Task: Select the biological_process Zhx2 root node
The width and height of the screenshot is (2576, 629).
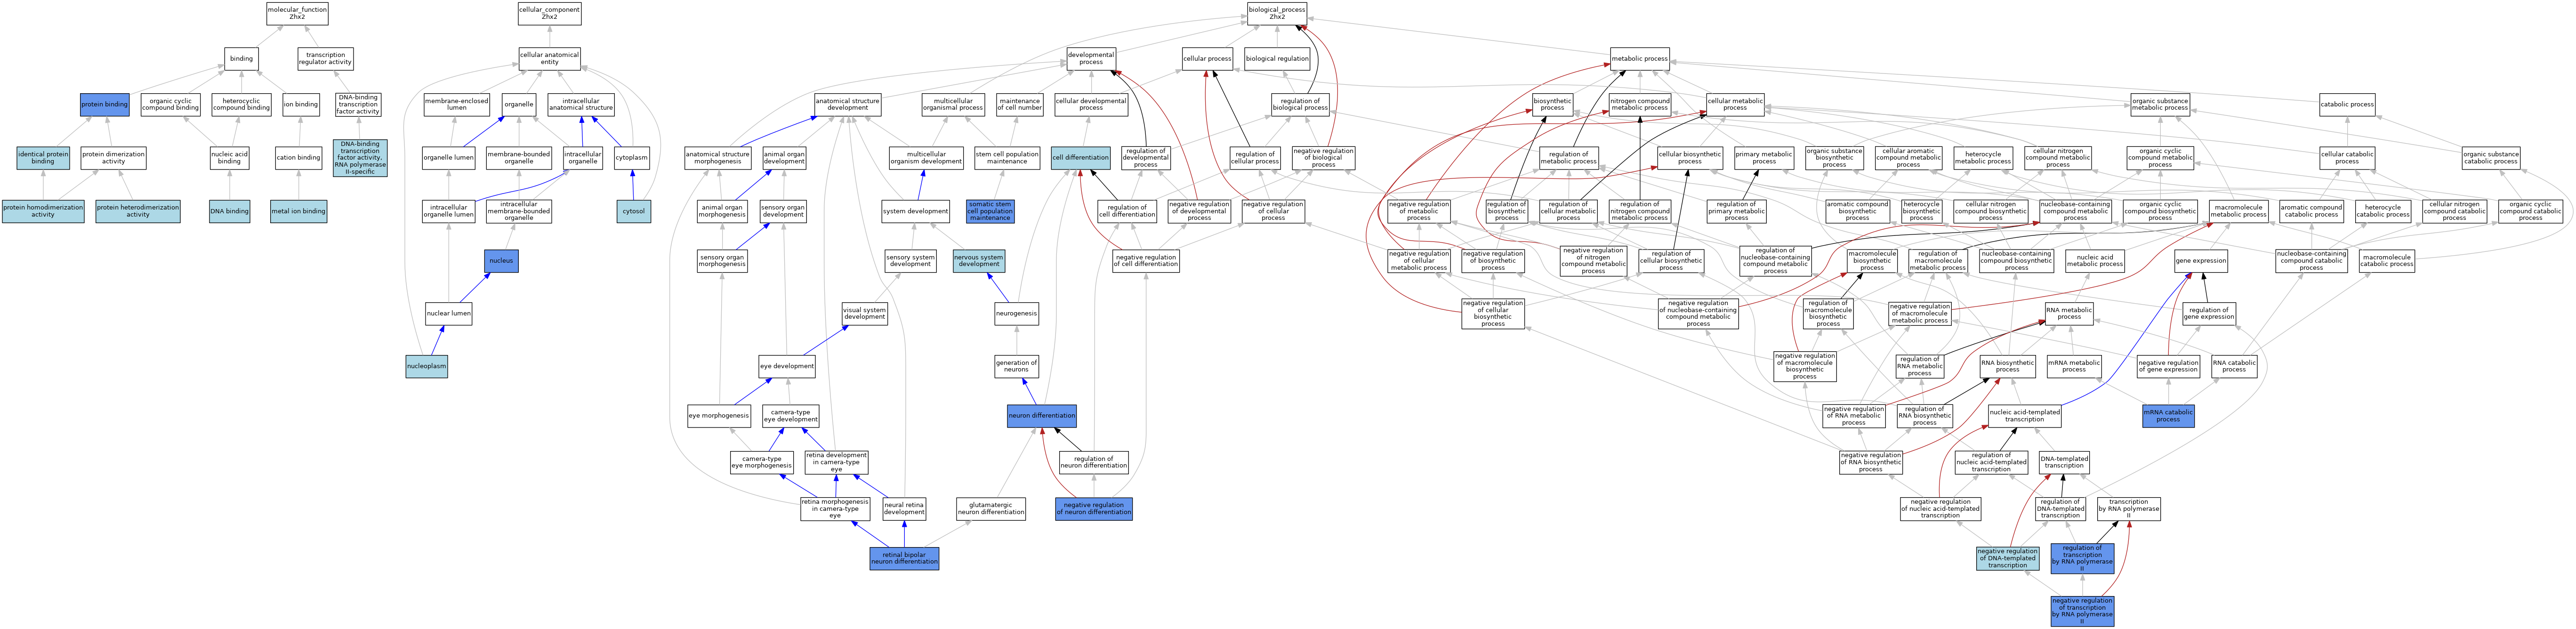Action: [1277, 13]
